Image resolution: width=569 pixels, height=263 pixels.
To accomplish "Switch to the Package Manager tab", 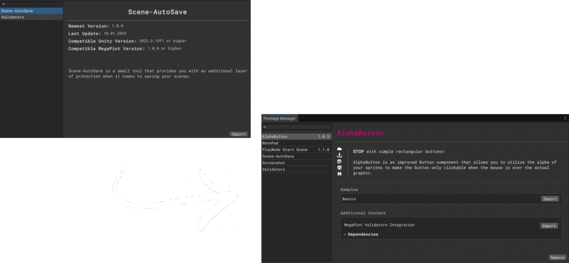I will click(x=279, y=118).
